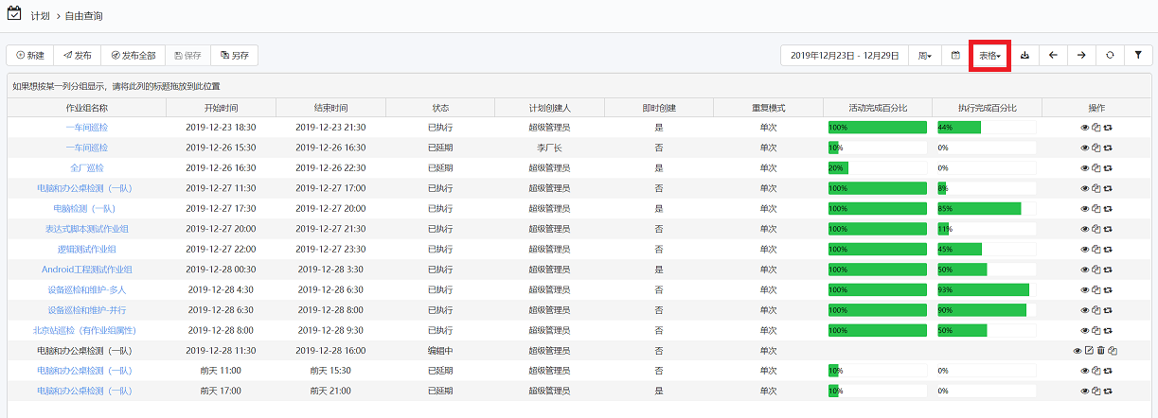
Task: Click edit icon for the 编辑中 plan row
Action: point(1089,351)
